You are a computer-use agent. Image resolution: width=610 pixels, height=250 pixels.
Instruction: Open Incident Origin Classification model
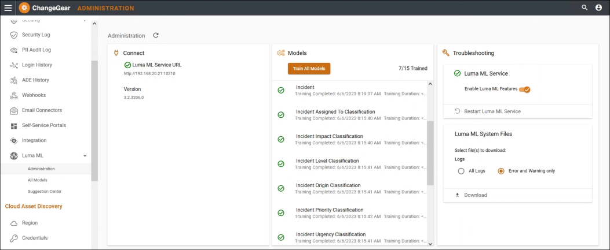[x=328, y=185]
